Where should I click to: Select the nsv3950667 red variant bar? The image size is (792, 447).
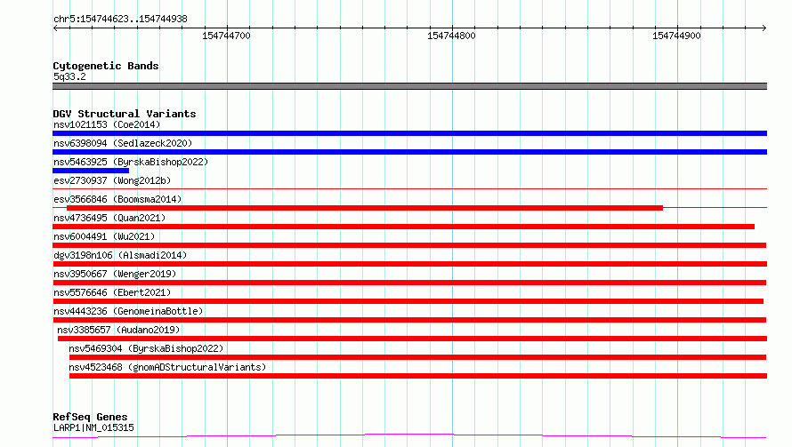point(409,283)
